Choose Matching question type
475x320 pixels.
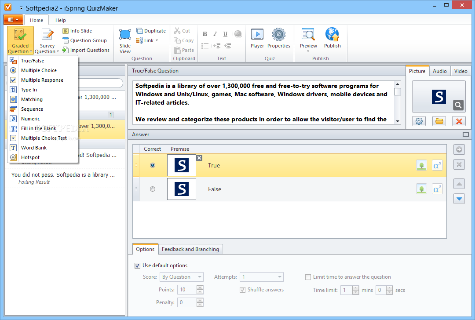coord(43,100)
